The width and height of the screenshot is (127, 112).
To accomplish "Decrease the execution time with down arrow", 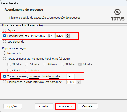I will click(x=68, y=37).
